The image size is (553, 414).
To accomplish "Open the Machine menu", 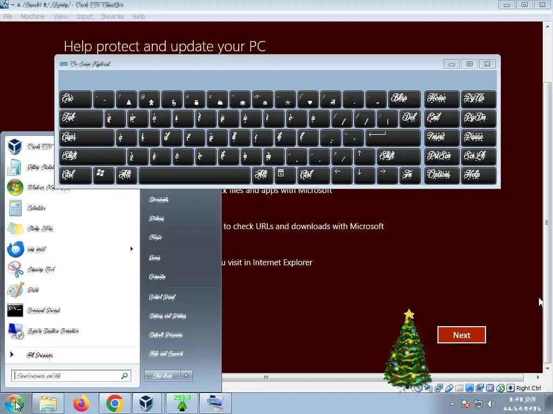I will [33, 17].
